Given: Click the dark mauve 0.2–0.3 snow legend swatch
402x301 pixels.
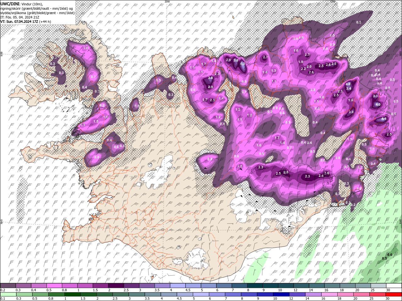Looking at the screenshot, I should point(8,286).
